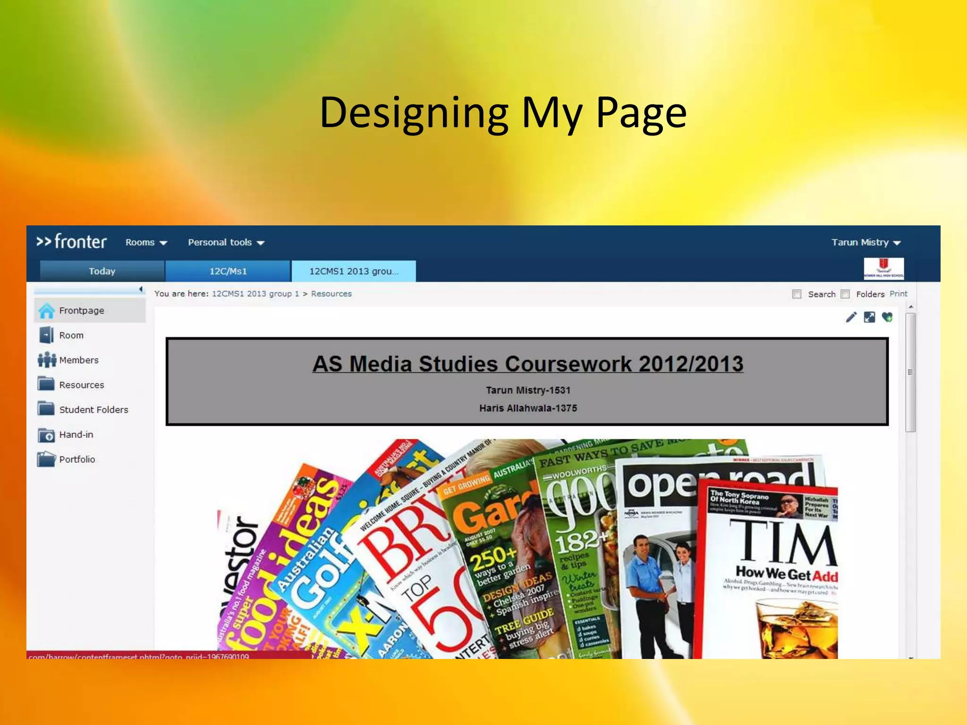The image size is (967, 725).
Task: Click the pencil edit page icon
Action: (851, 317)
